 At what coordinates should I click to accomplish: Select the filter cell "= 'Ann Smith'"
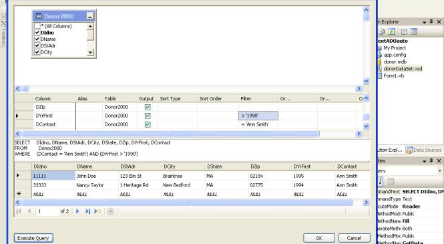click(258, 124)
